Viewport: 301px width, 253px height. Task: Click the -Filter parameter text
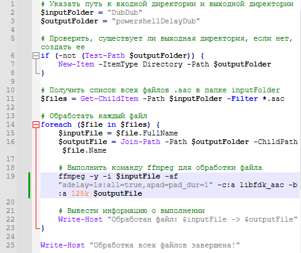[243, 98]
